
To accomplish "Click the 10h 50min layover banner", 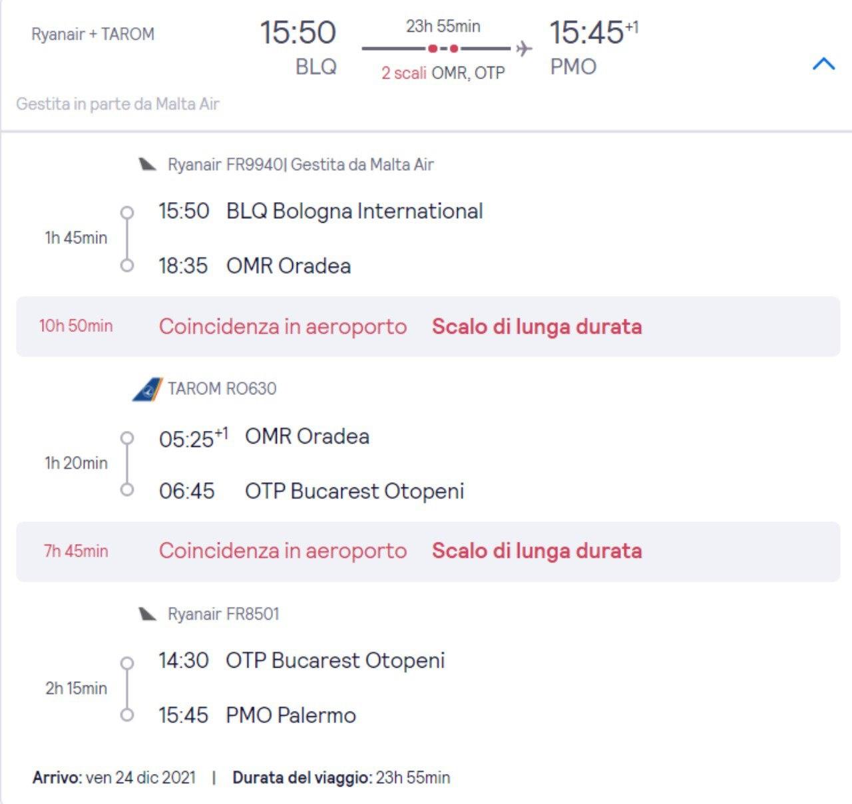I will pyautogui.click(x=428, y=327).
